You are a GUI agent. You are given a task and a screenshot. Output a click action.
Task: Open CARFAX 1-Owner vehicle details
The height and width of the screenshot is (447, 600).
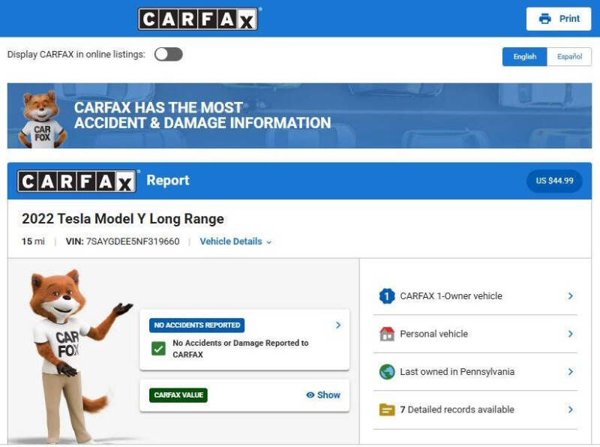click(475, 296)
